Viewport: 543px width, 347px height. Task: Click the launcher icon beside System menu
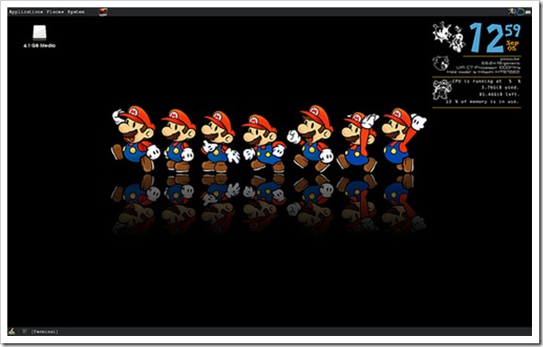[103, 12]
